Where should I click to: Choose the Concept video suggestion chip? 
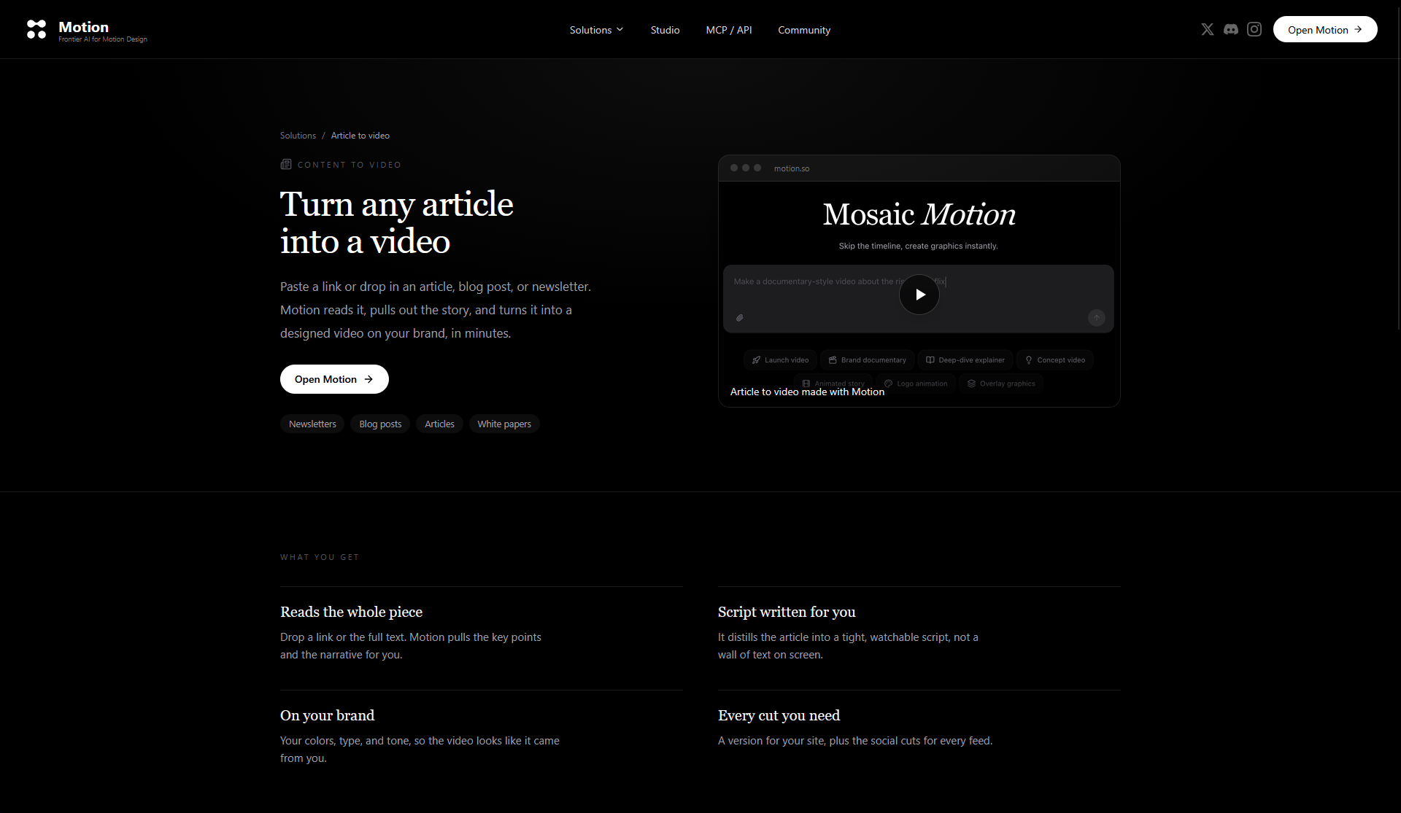(x=1054, y=360)
